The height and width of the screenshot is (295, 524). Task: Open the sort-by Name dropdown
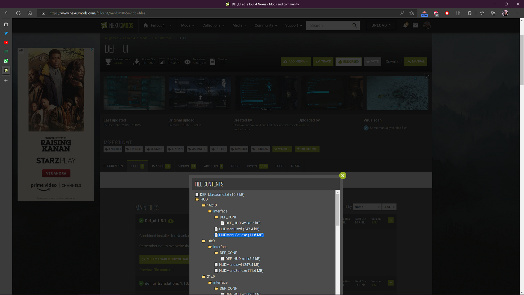(x=367, y=207)
